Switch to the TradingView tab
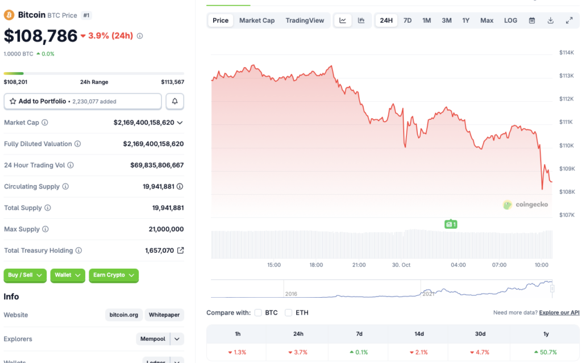The image size is (582, 363). click(x=305, y=20)
